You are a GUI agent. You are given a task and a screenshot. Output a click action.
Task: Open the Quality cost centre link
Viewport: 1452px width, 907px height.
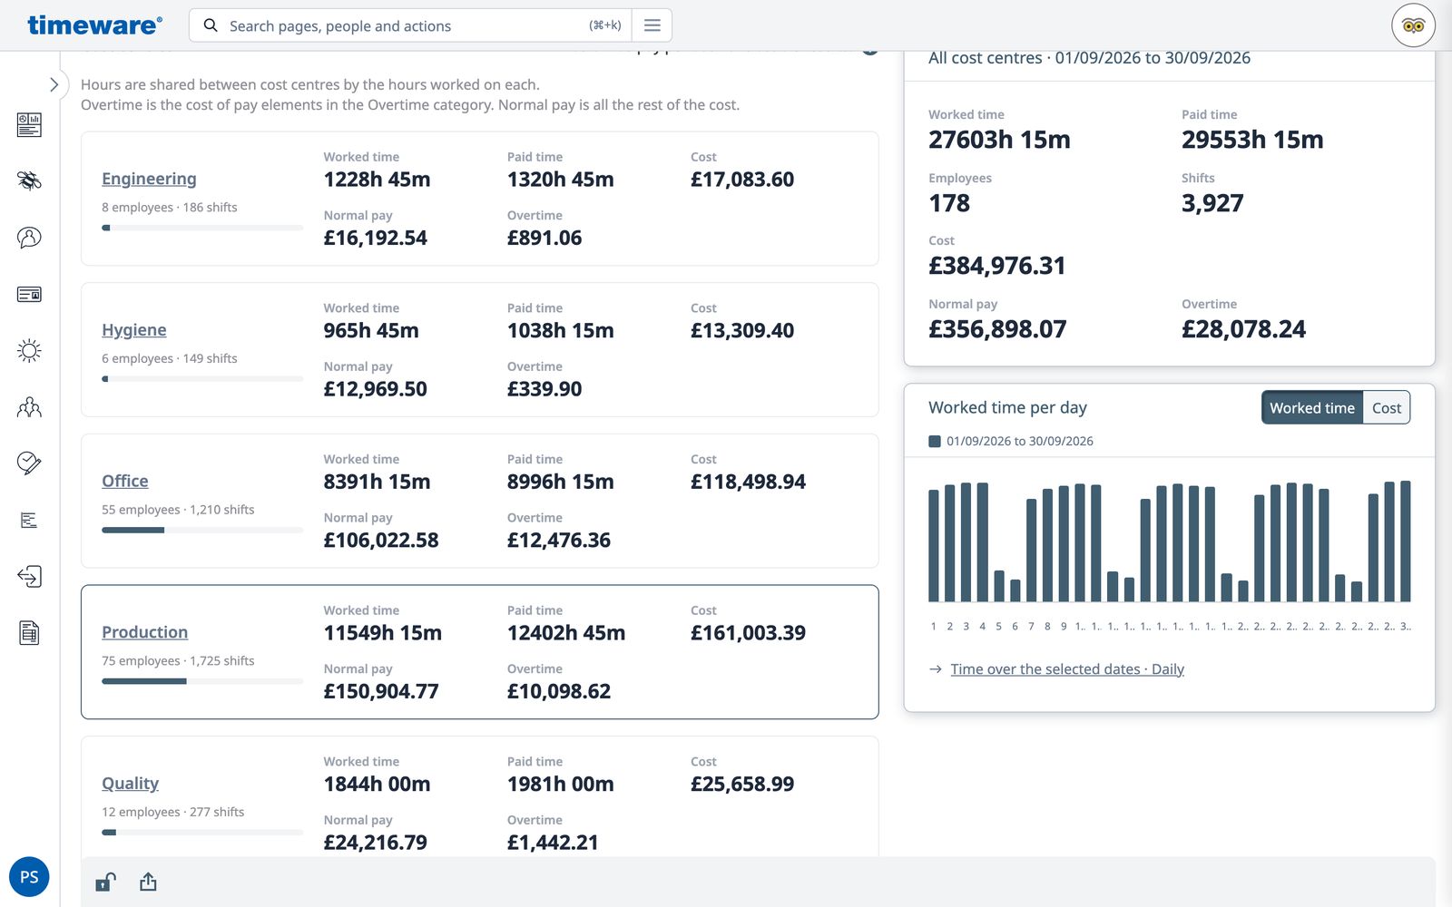click(130, 784)
